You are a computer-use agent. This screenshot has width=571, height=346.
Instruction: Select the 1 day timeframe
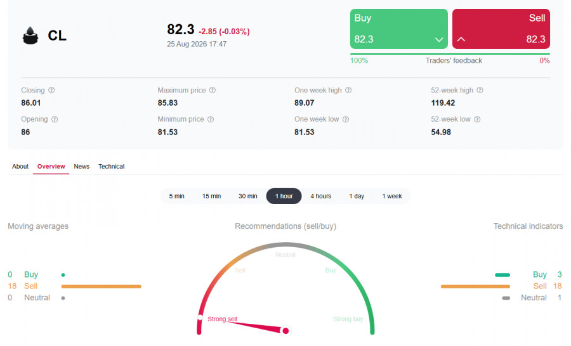click(357, 196)
